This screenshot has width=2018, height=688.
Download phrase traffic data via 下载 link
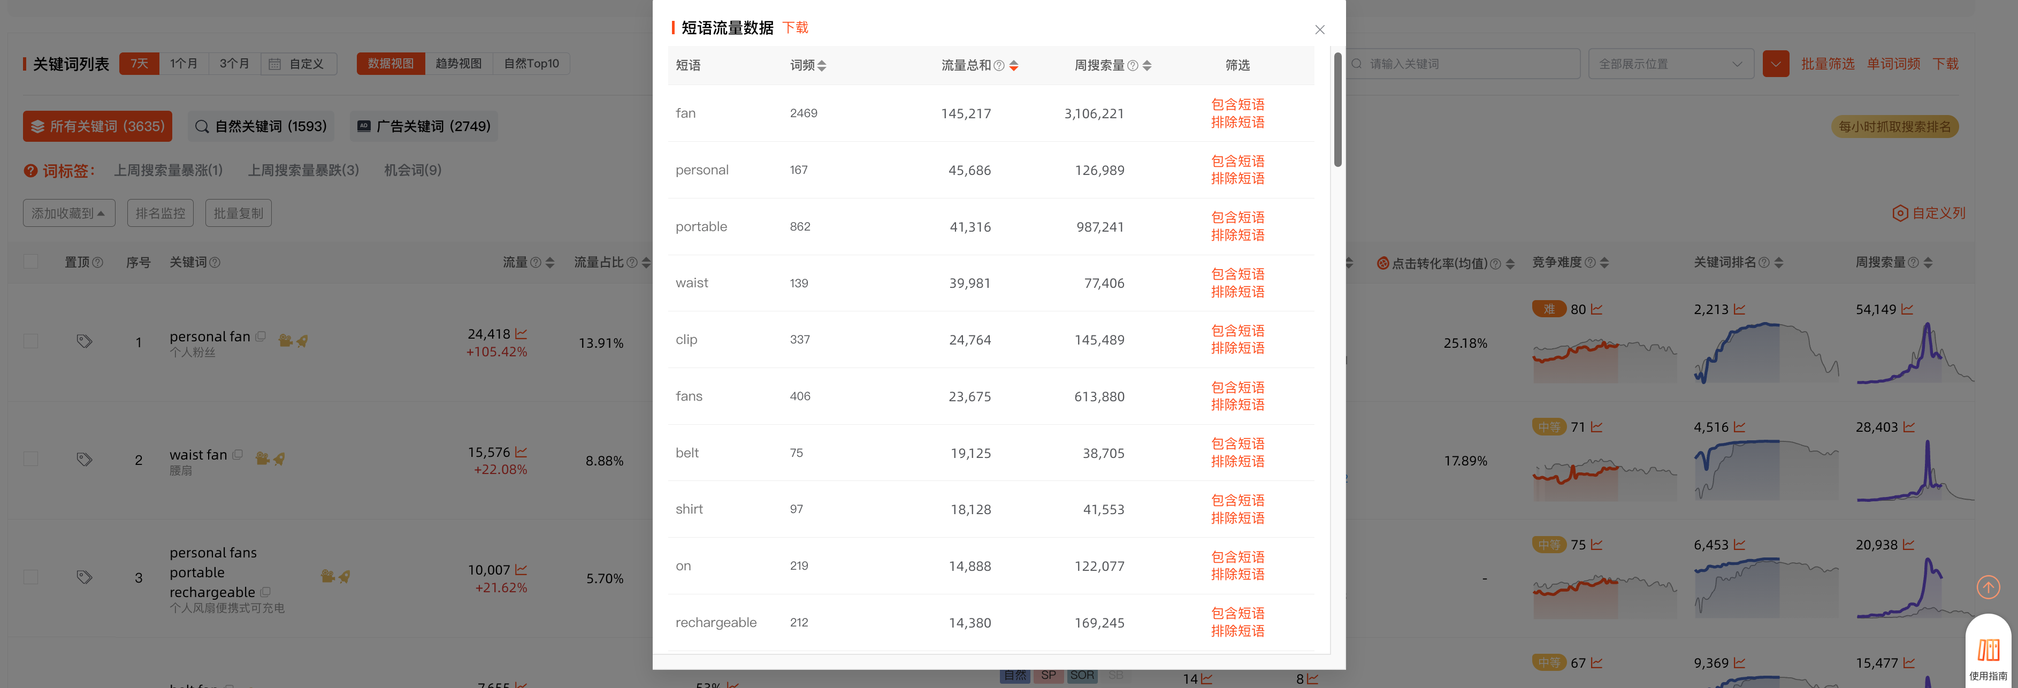pos(795,27)
